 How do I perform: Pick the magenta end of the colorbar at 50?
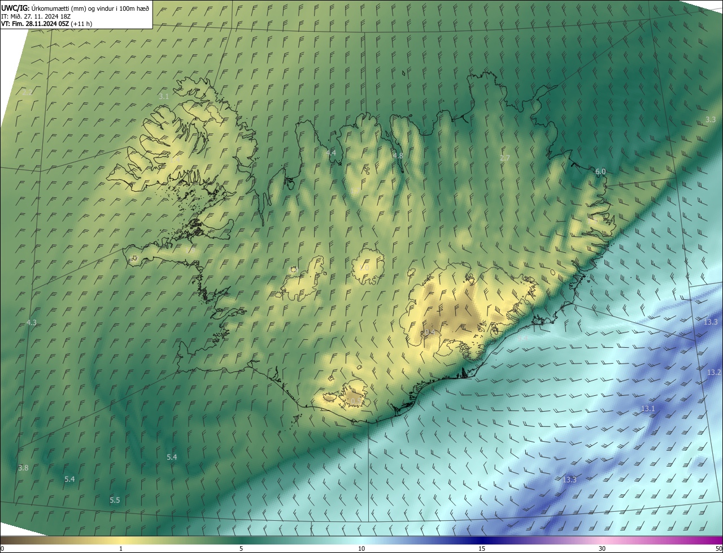(719, 541)
